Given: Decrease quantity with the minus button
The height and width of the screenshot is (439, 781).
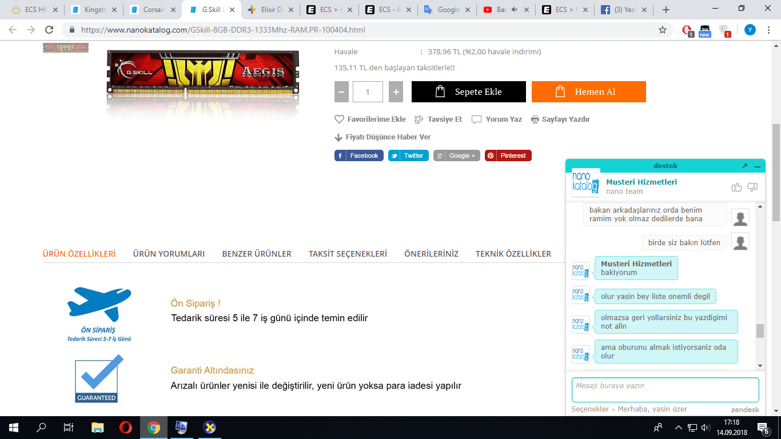Looking at the screenshot, I should [x=341, y=91].
